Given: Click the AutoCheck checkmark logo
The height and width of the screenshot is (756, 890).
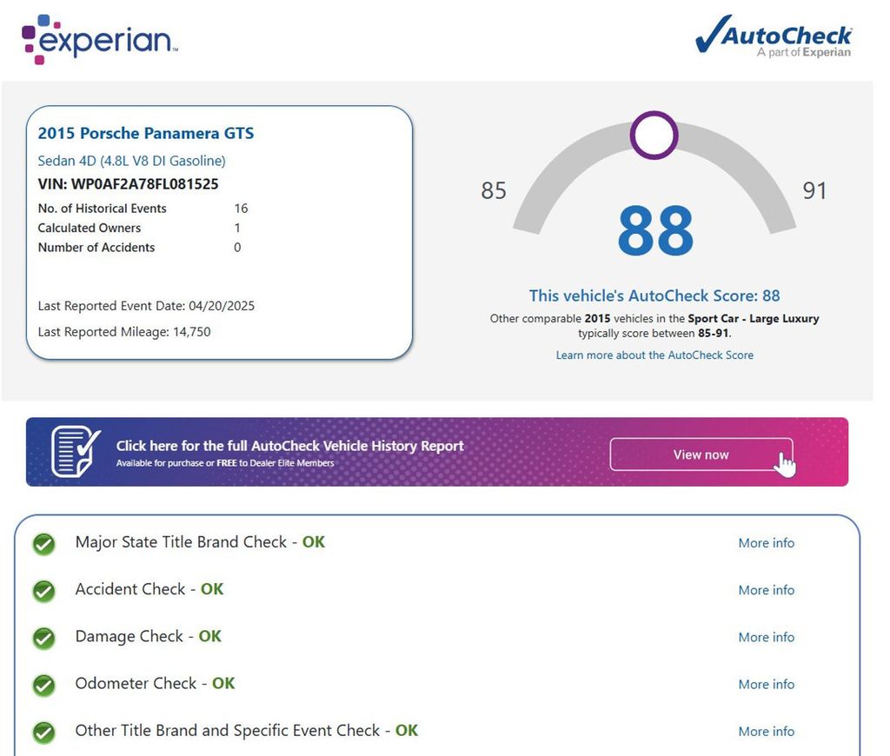Looking at the screenshot, I should click(773, 36).
